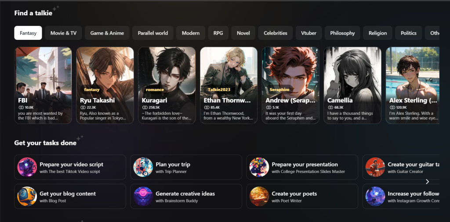Open the Parallel world category
Image resolution: width=450 pixels, height=222 pixels.
click(x=152, y=33)
